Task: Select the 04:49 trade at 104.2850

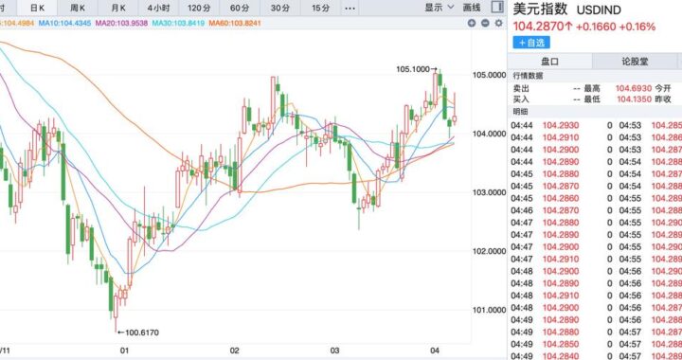Action: (x=561, y=344)
